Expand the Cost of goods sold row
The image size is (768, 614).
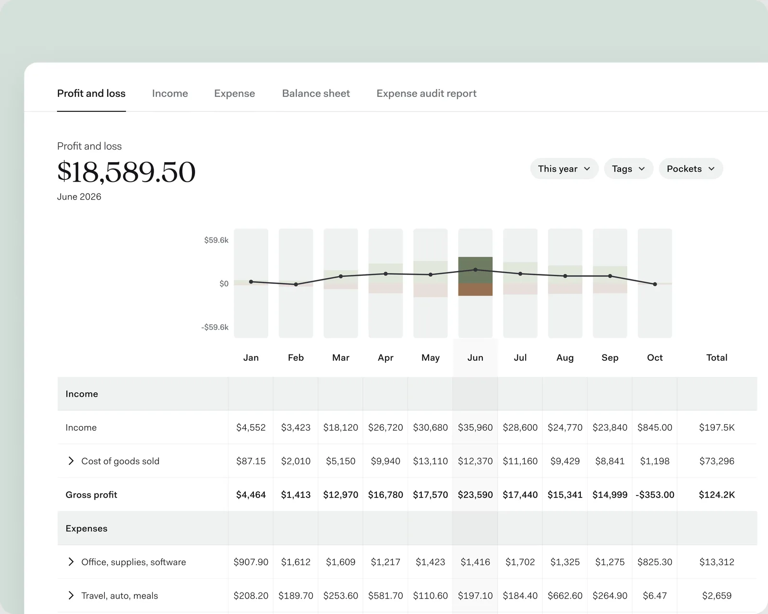(x=71, y=461)
